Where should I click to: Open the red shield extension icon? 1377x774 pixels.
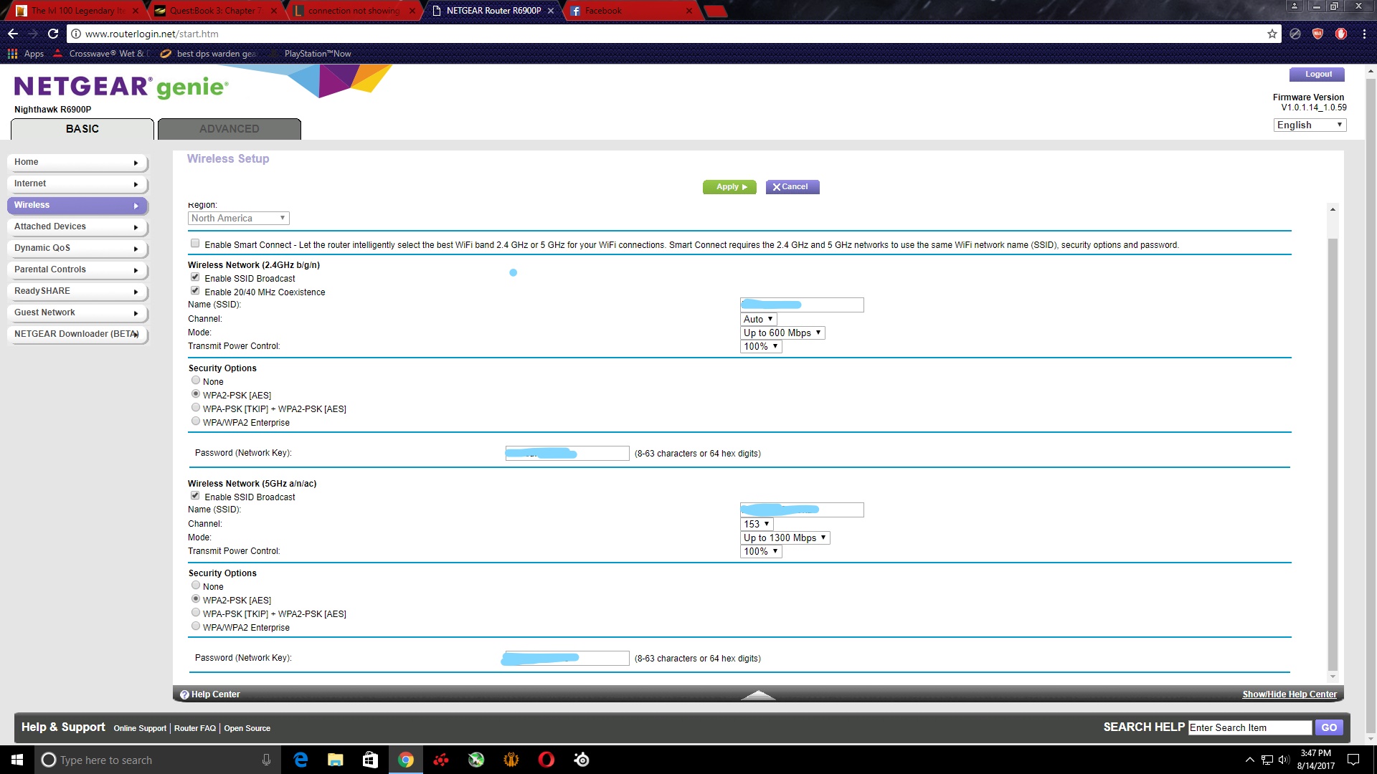pyautogui.click(x=1317, y=34)
